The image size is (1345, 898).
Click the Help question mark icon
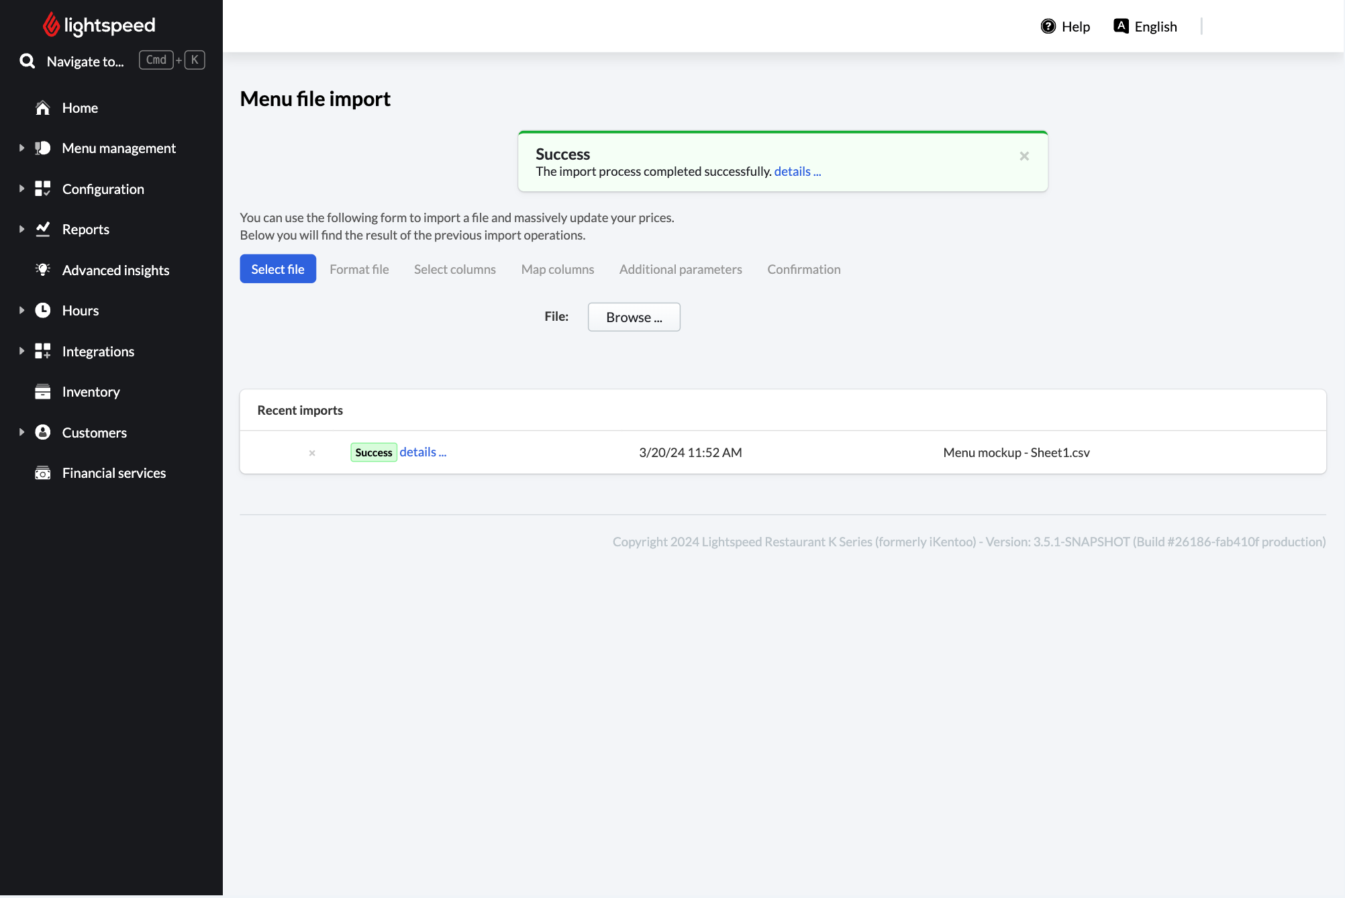(1048, 26)
